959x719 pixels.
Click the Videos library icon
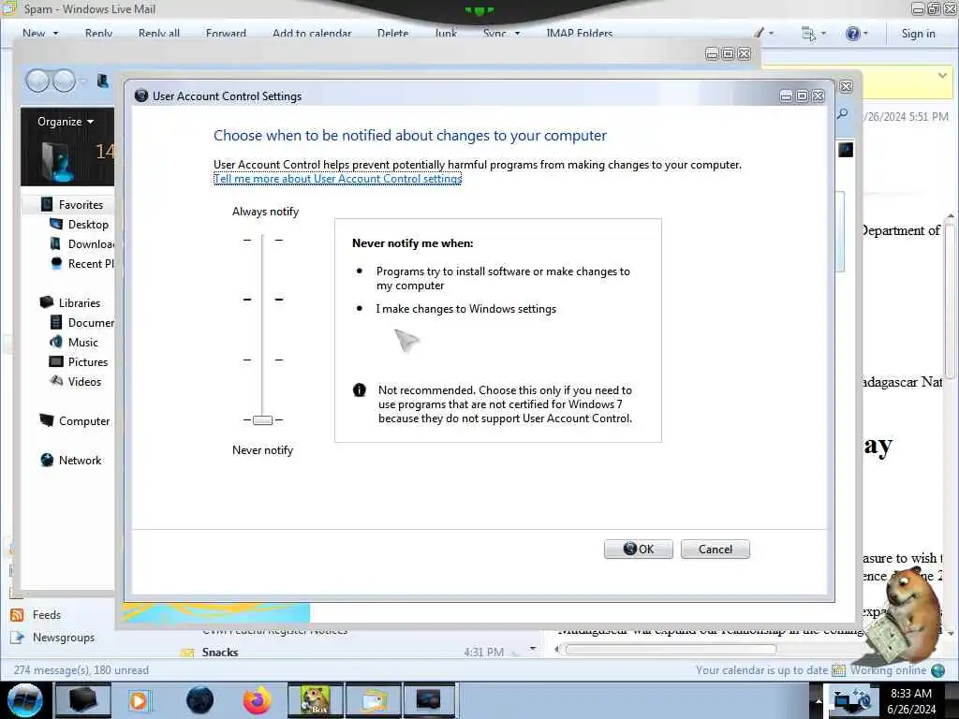pyautogui.click(x=55, y=381)
